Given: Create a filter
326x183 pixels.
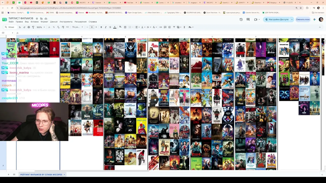Looking at the screenshot, I should 174,27.
